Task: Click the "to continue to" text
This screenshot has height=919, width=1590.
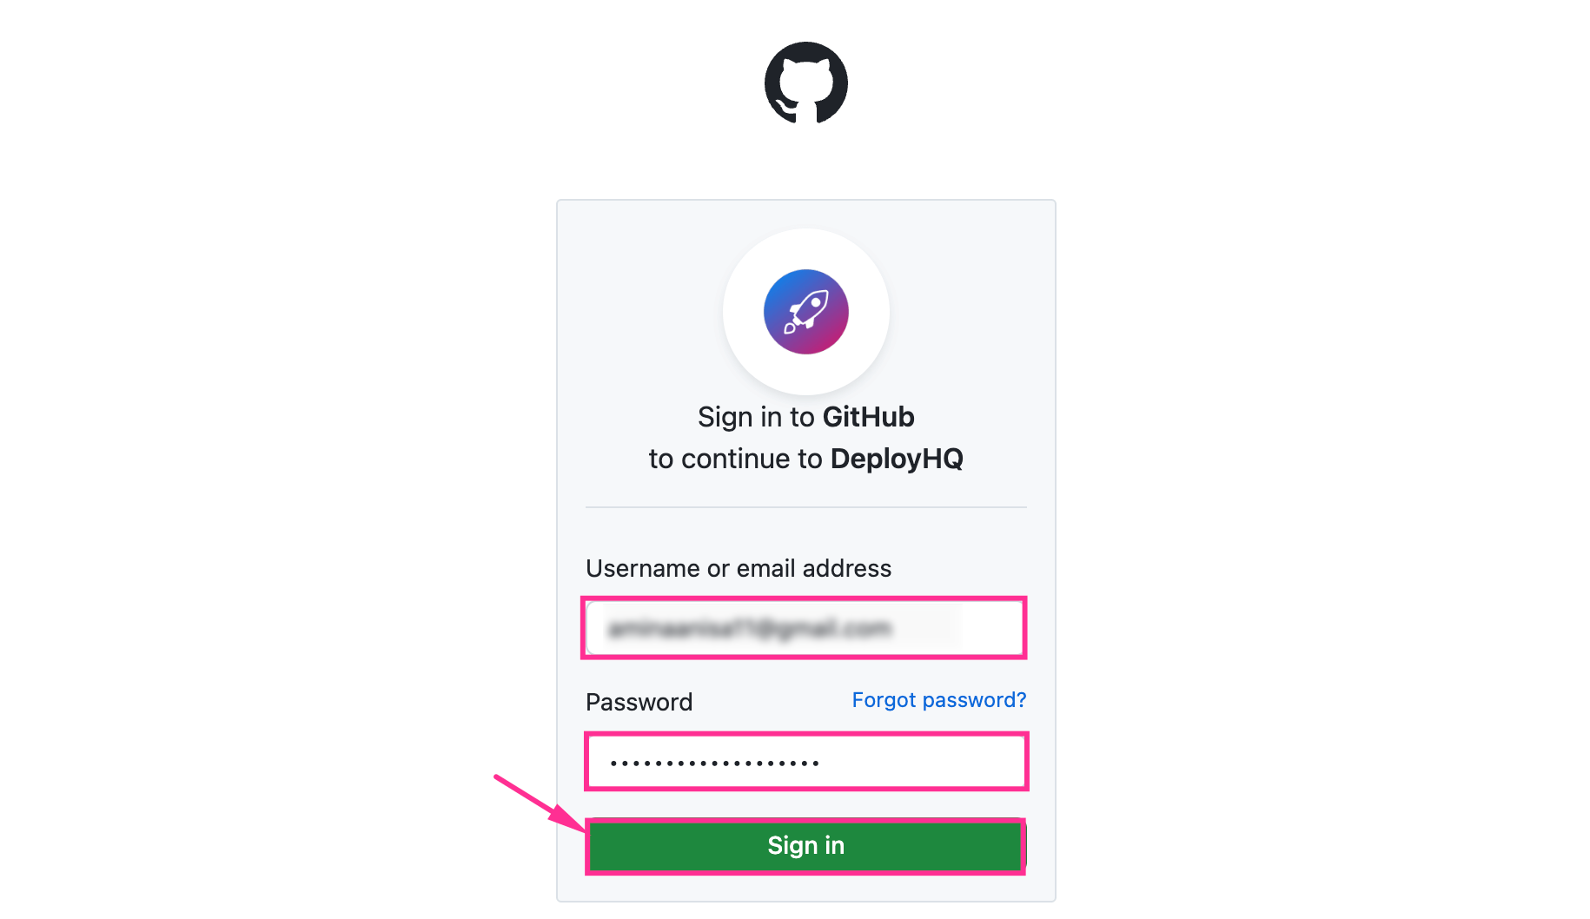Action: point(735,459)
